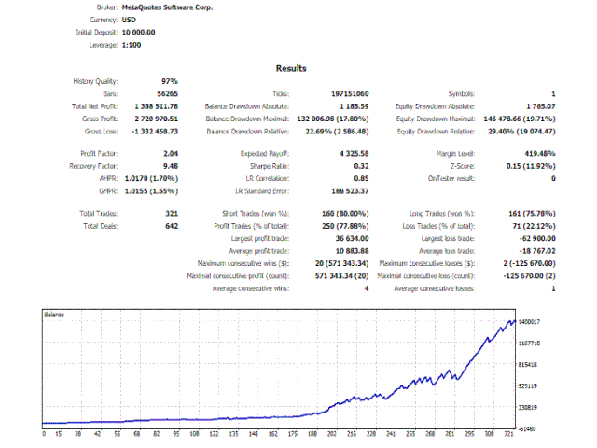Viewport: 597px width, 448px height.
Task: Click the Z-Score value 0.15 (11.92%)
Action: click(x=531, y=166)
